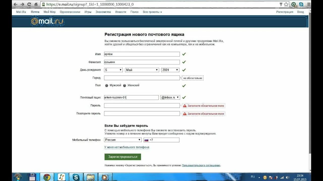
Task: Open the media player taskbar icon
Action: pyautogui.click(x=105, y=177)
